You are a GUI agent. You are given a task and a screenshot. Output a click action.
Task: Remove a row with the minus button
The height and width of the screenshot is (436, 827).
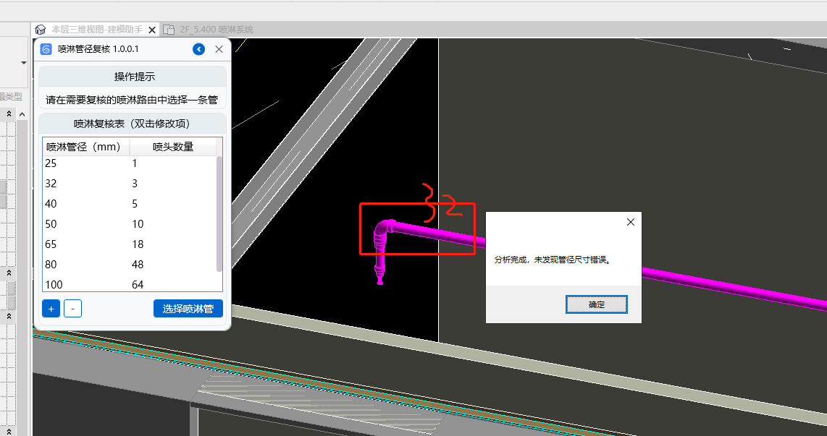pyautogui.click(x=72, y=309)
